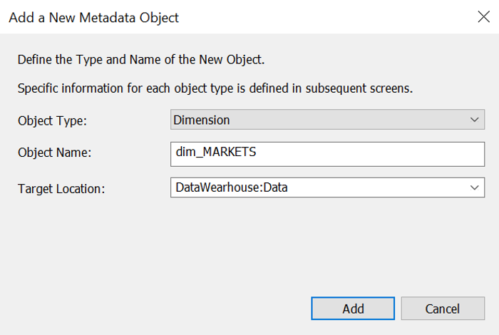The height and width of the screenshot is (335, 499).
Task: Select the Dimension value in Object Type combo
Action: 201,120
